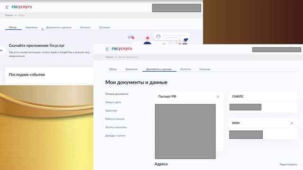Open Личные документы sidebar section

(x=117, y=94)
